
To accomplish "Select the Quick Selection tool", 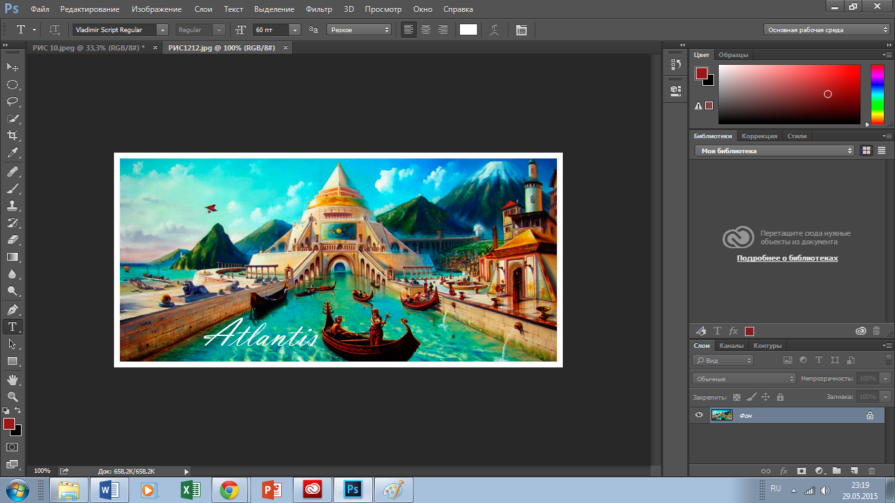I will [12, 119].
